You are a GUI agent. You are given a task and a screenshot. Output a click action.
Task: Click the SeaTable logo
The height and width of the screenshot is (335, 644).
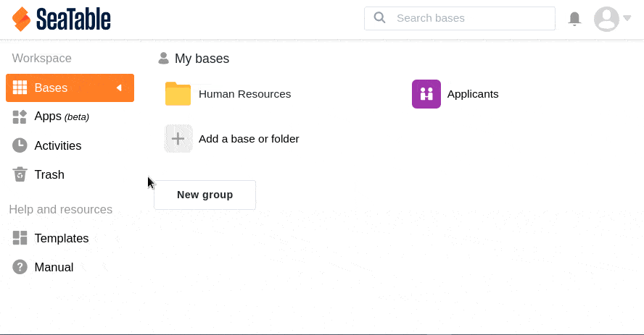(x=62, y=19)
